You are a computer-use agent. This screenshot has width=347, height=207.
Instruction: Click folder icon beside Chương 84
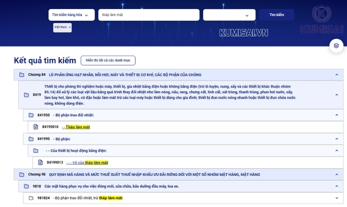tap(22, 75)
